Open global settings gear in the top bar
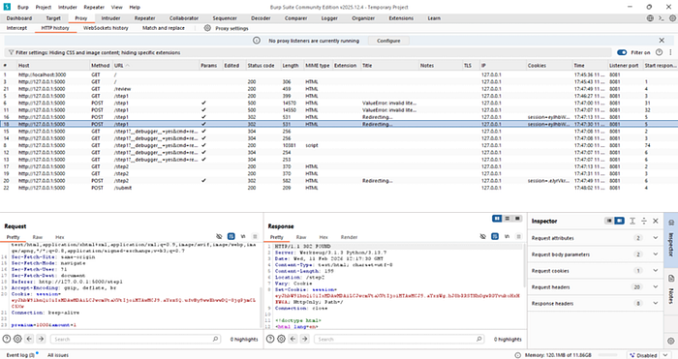 pyautogui.click(x=672, y=18)
